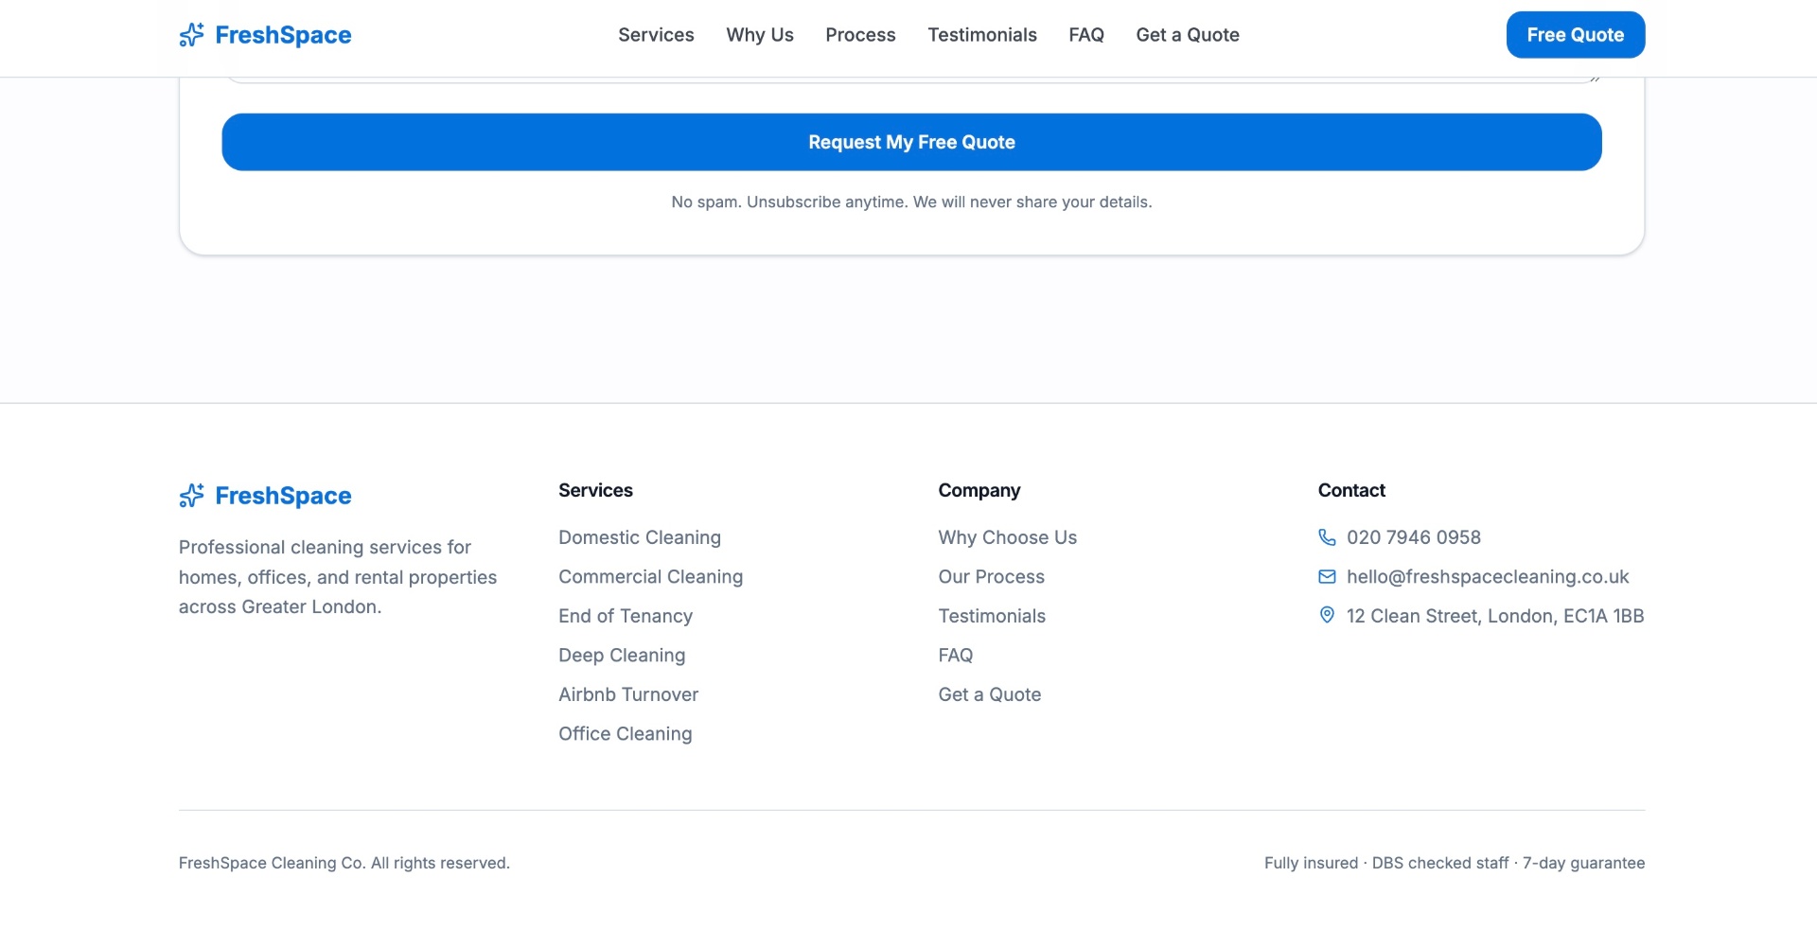This screenshot has height=947, width=1817.
Task: Click Get a Quote link under Company
Action: pyautogui.click(x=990, y=694)
